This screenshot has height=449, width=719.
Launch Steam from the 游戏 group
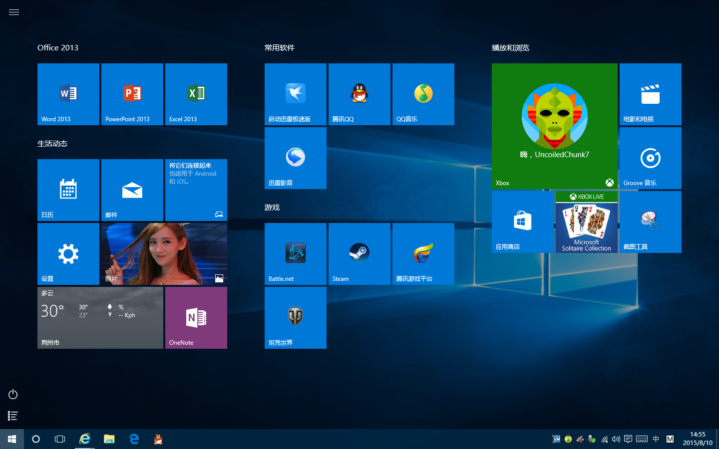coord(359,253)
